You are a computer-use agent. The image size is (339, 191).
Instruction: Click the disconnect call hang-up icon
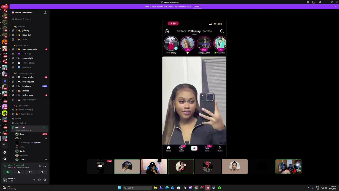click(45, 166)
